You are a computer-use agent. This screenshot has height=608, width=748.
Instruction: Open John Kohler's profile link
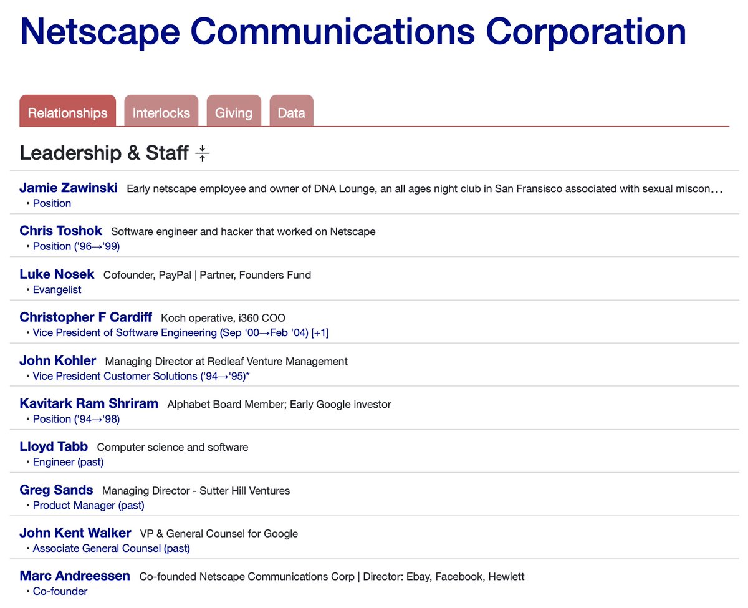click(58, 360)
